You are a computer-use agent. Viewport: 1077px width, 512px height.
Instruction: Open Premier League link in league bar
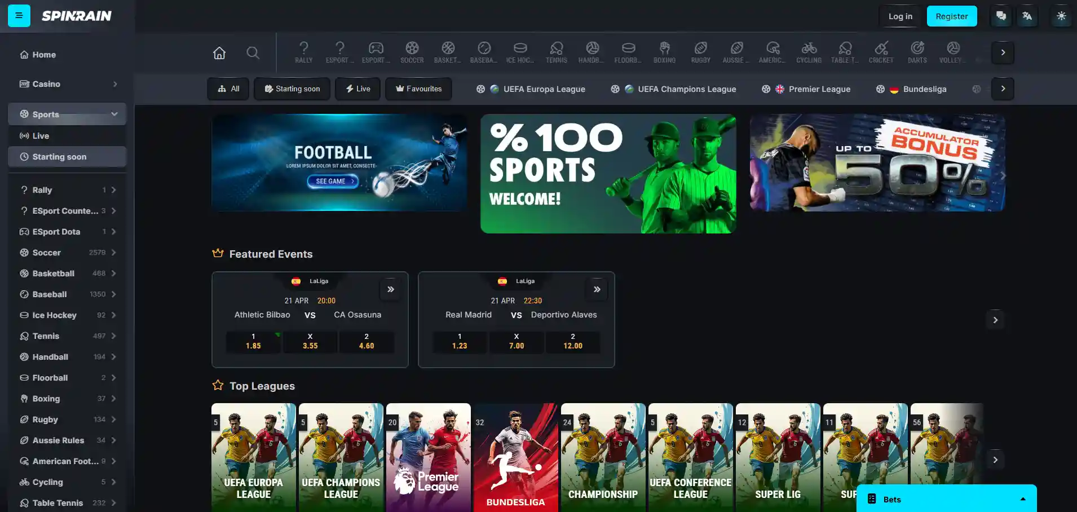pyautogui.click(x=806, y=89)
